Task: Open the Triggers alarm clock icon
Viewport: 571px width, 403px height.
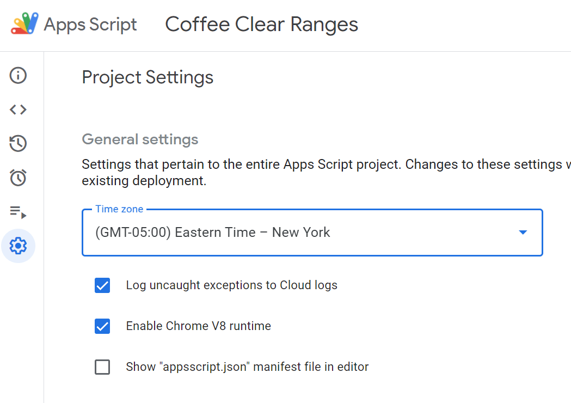Action: pyautogui.click(x=18, y=178)
